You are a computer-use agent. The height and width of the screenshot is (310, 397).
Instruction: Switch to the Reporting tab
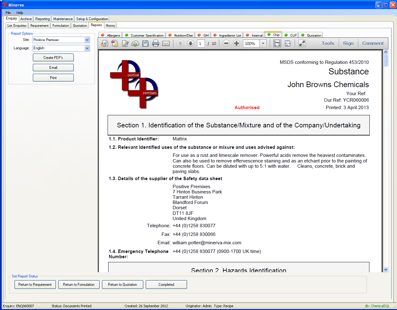(42, 19)
